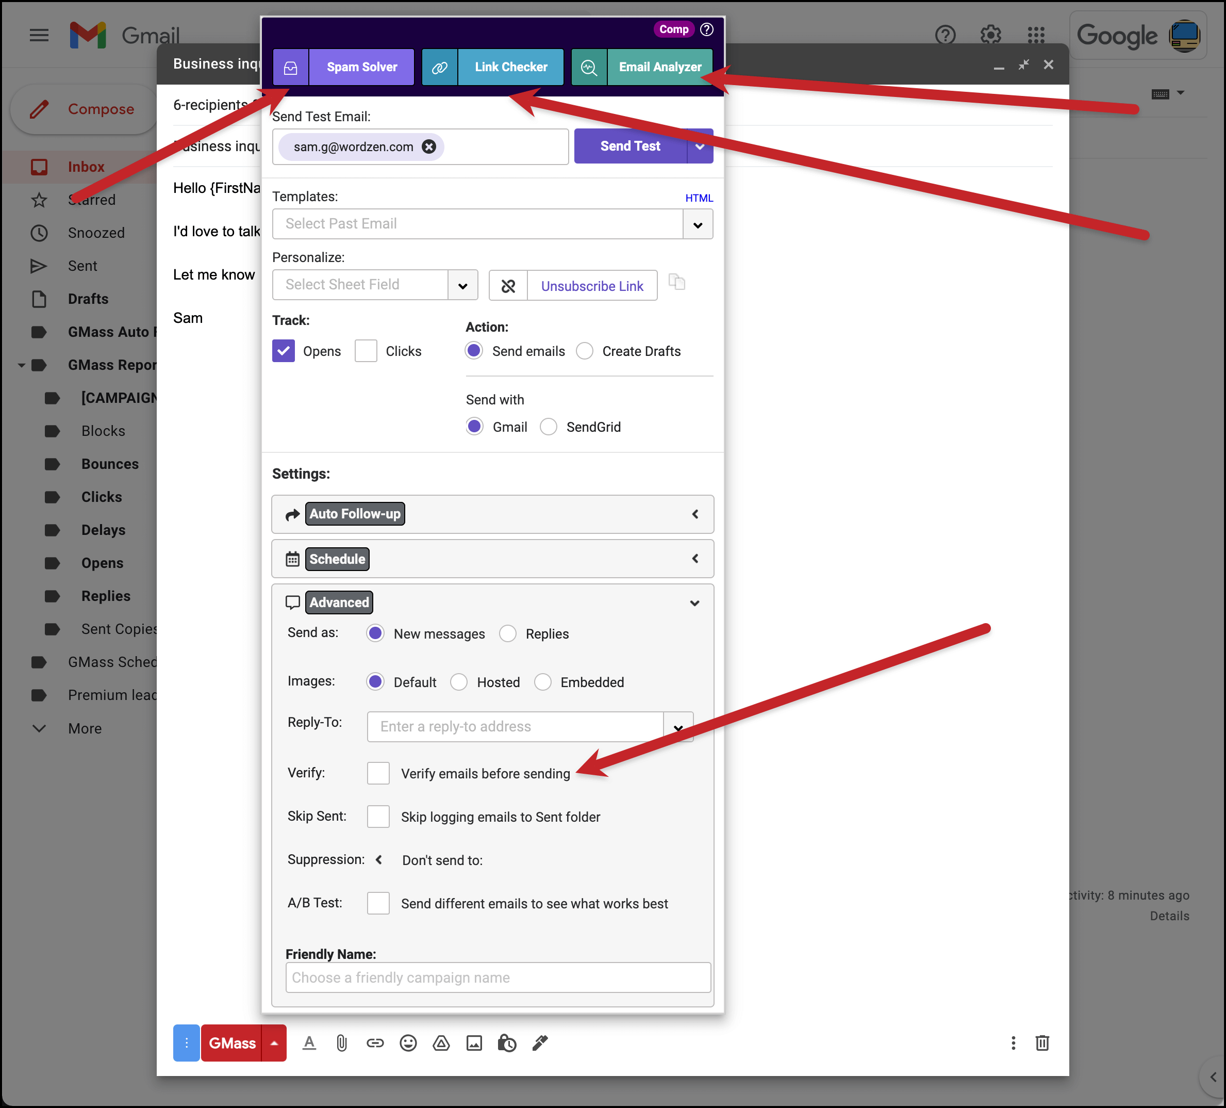Image resolution: width=1226 pixels, height=1108 pixels.
Task: Insert link in compose toolbar
Action: (375, 1043)
